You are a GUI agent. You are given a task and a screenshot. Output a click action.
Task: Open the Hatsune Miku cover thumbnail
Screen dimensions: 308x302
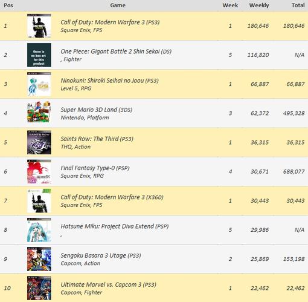point(39,230)
